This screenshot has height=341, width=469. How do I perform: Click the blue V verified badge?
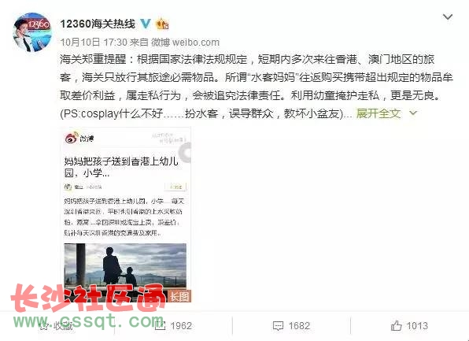(146, 24)
